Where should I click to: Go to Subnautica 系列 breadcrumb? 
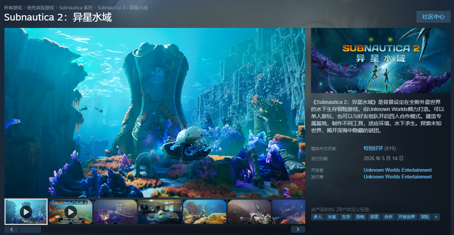(x=75, y=7)
